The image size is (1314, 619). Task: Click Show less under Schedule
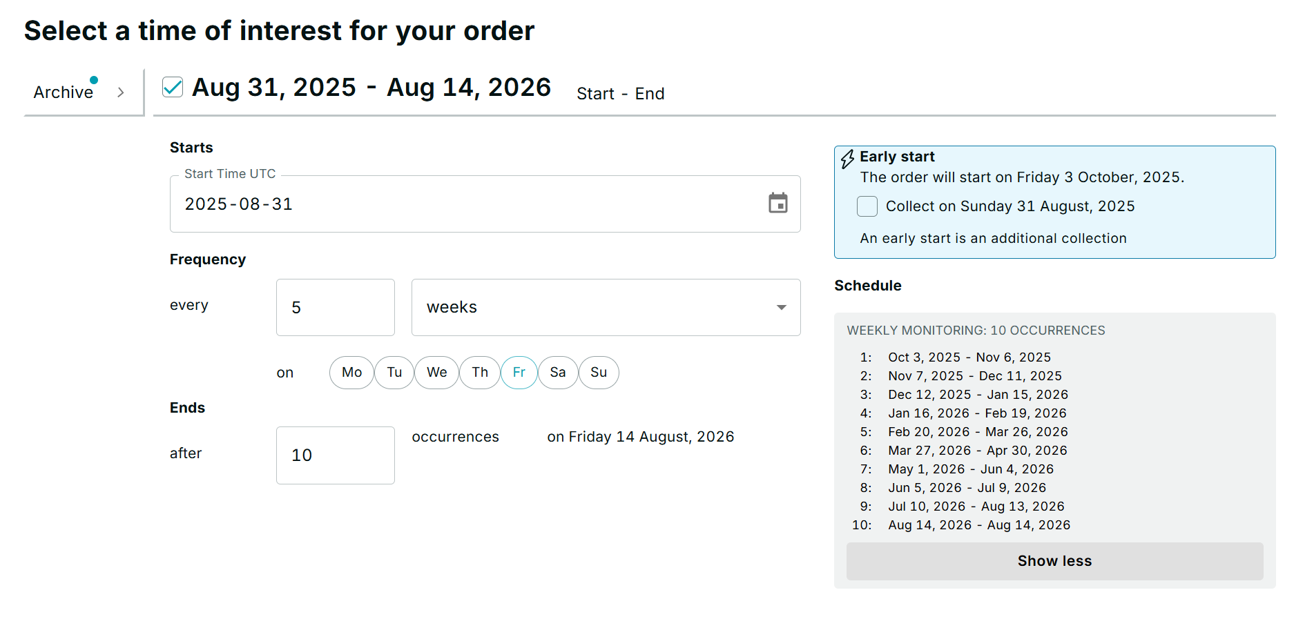[x=1054, y=561]
